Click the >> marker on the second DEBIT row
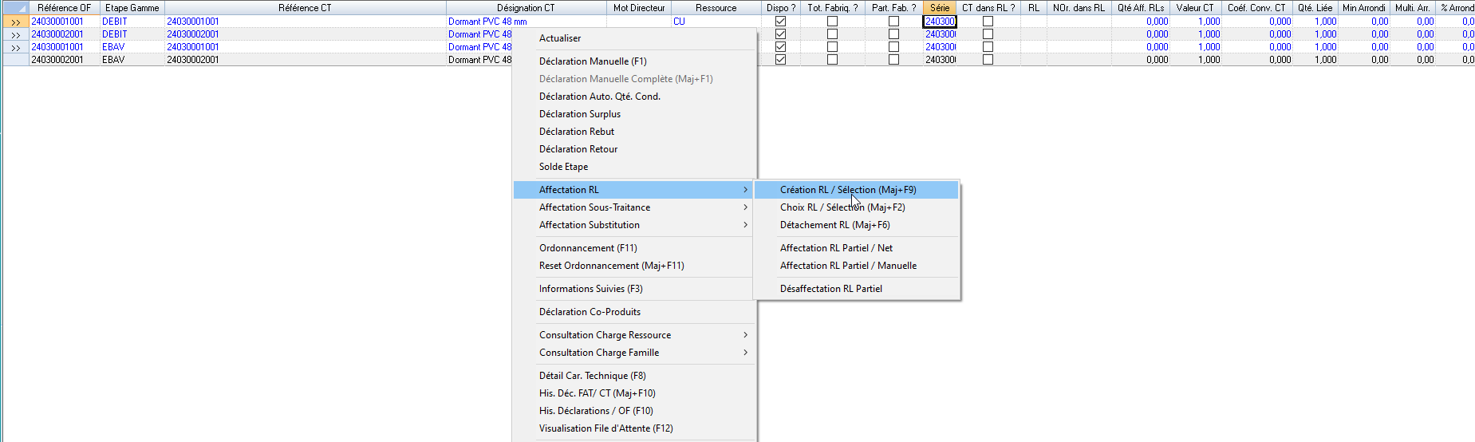This screenshot has width=1475, height=442. (x=15, y=34)
